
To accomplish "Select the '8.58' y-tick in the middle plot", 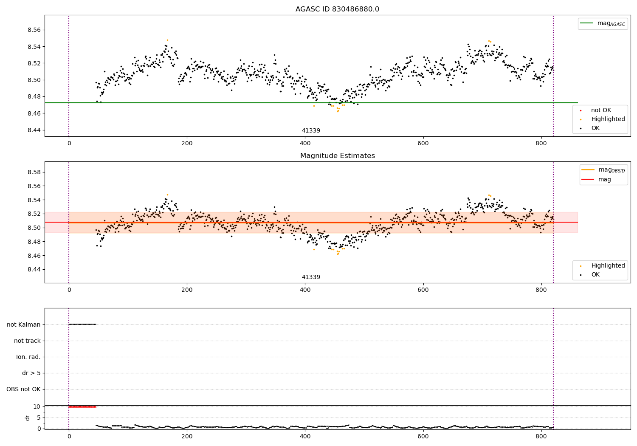I will click(x=34, y=172).
